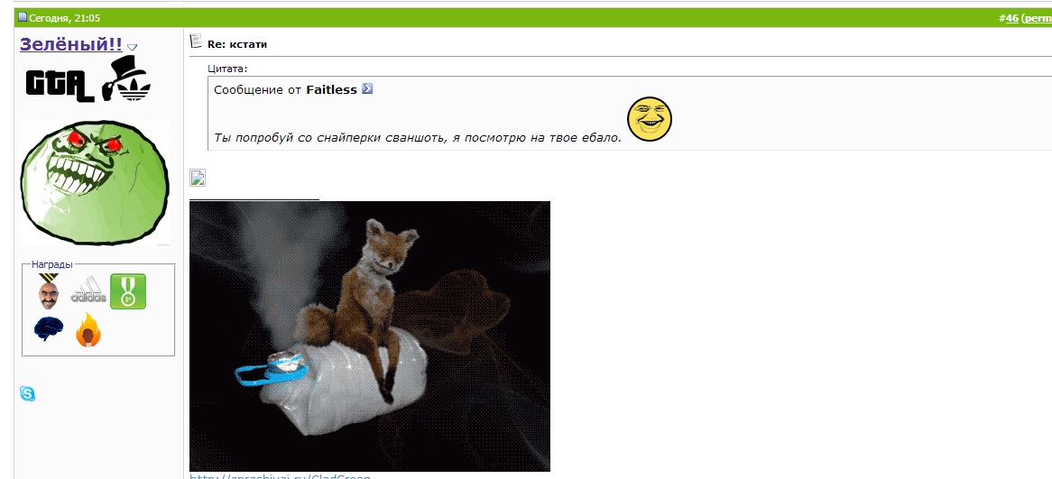
Task: Expand the Зелёный!! user dropdown arrow
Action: coord(132,47)
